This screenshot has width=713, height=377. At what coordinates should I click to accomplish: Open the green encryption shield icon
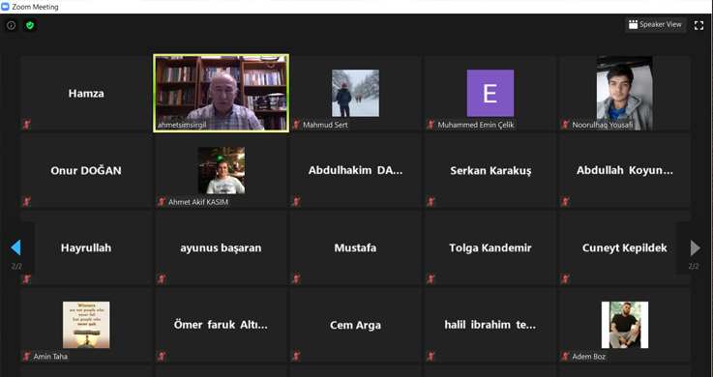pos(30,25)
